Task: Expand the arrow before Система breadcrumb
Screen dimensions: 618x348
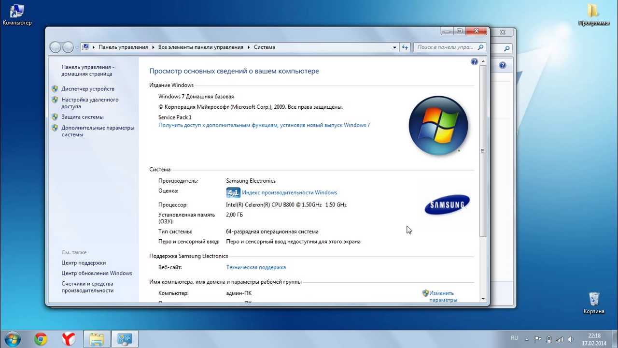Action: coord(249,47)
